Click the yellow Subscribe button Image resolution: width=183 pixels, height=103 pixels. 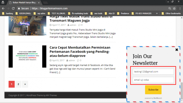pos(153,90)
